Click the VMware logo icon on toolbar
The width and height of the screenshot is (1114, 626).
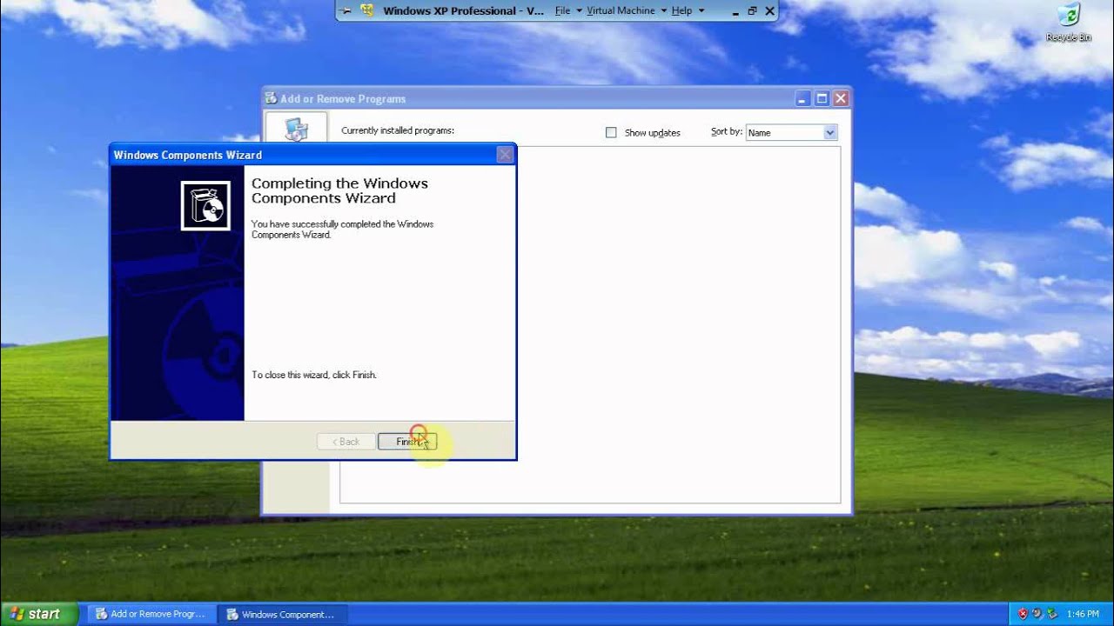[x=368, y=10]
